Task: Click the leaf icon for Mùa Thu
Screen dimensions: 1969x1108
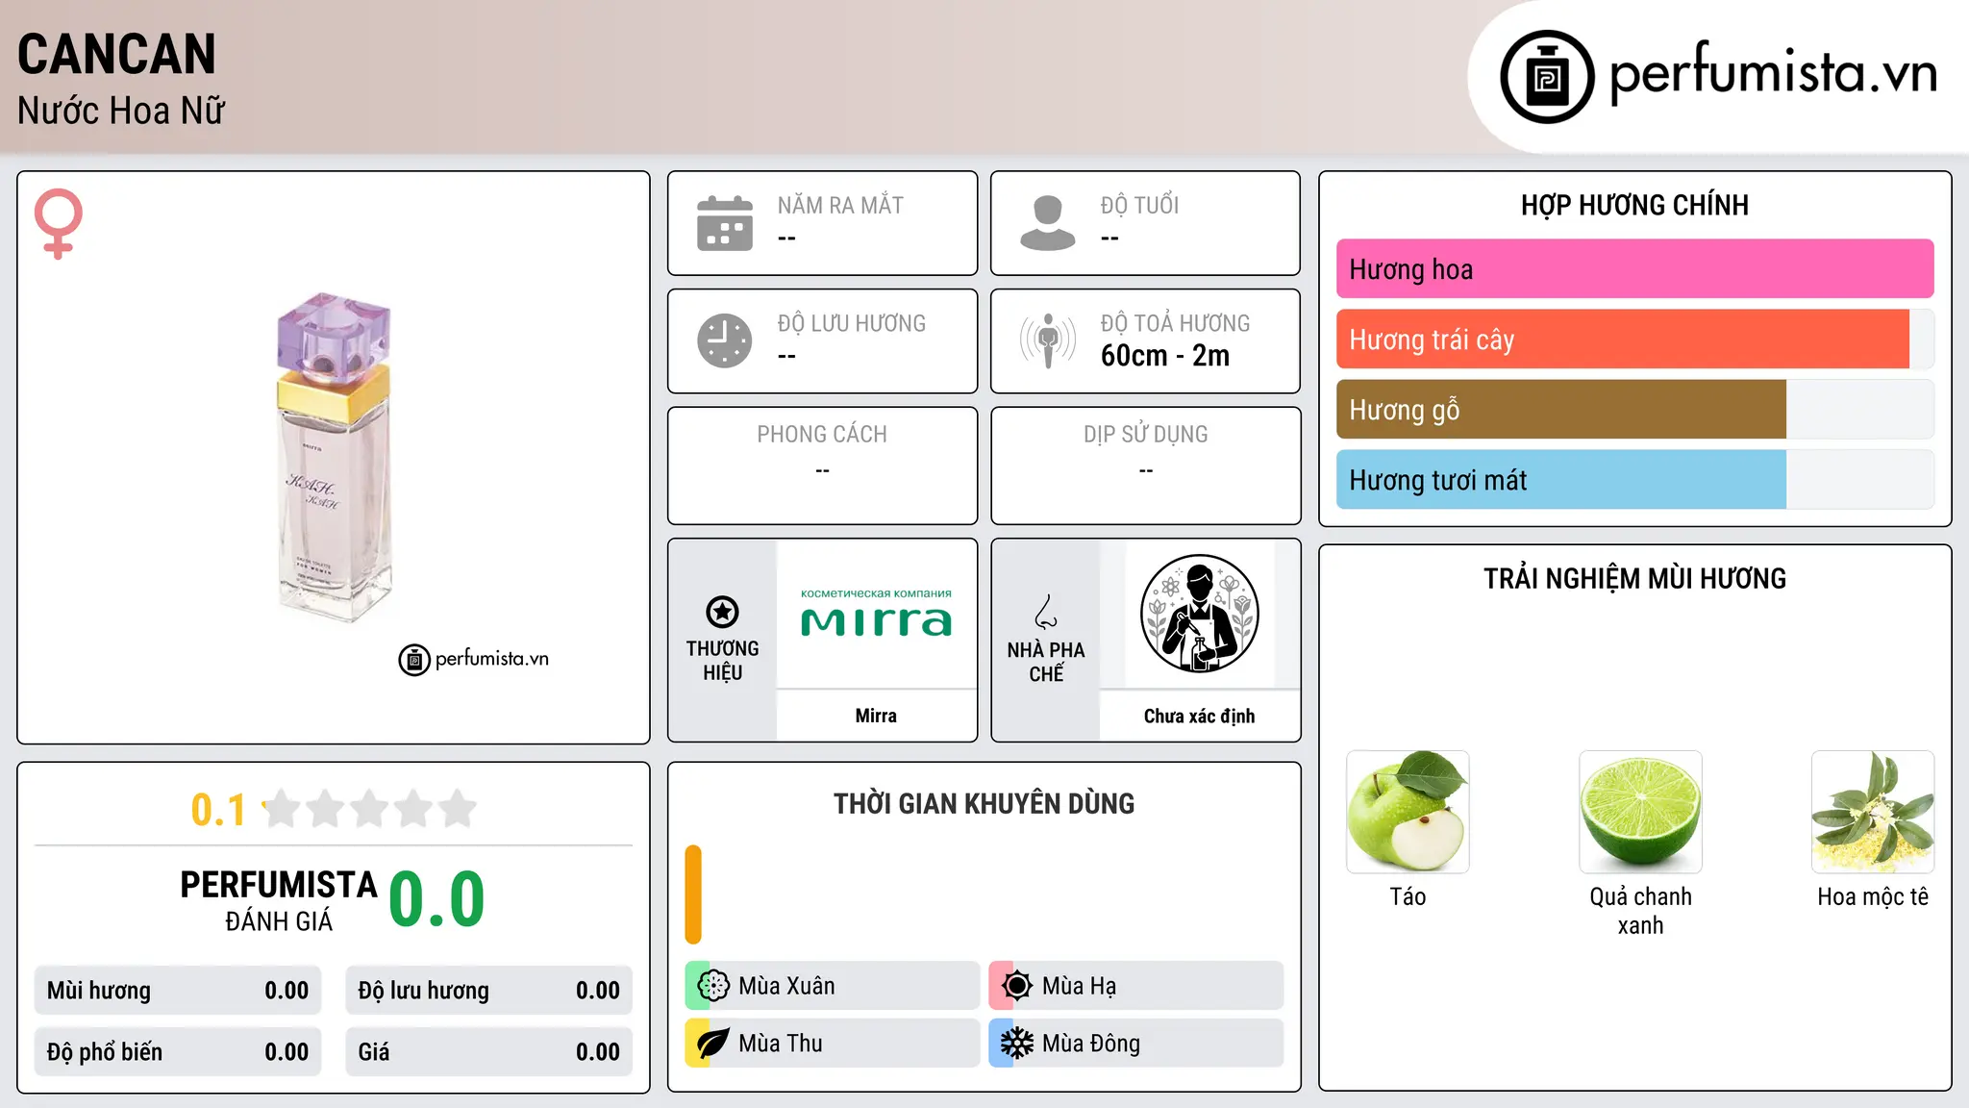Action: 713,1044
